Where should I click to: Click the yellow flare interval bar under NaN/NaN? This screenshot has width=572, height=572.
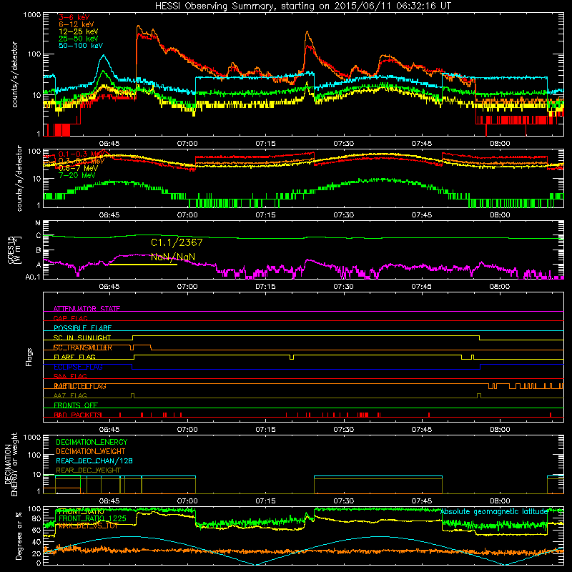(x=143, y=265)
